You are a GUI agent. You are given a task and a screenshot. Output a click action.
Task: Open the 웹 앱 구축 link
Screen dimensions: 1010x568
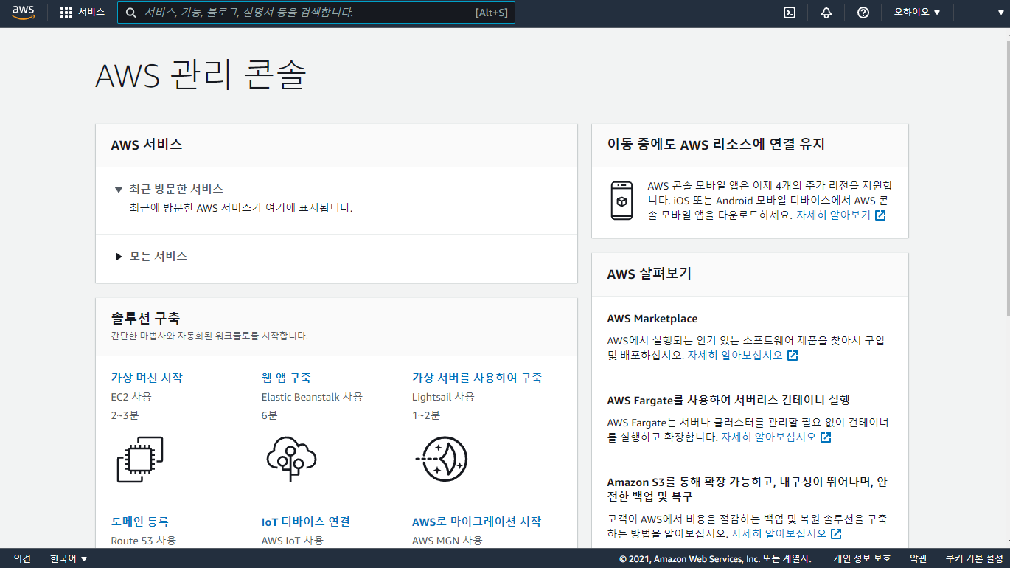pyautogui.click(x=286, y=378)
